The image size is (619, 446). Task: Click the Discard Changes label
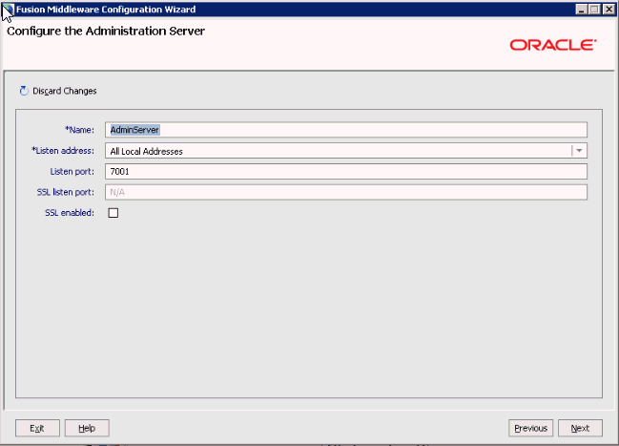point(65,91)
